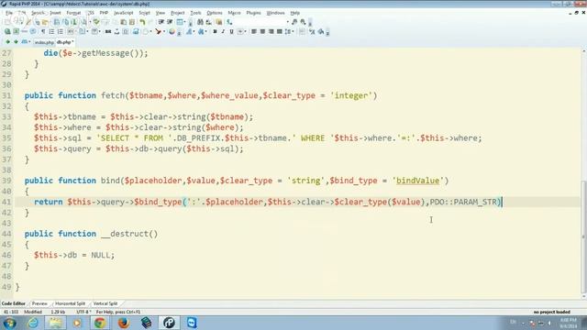Viewport: 587px width, 330px height.
Task: Apply underline with the U icon
Action: [231, 32]
